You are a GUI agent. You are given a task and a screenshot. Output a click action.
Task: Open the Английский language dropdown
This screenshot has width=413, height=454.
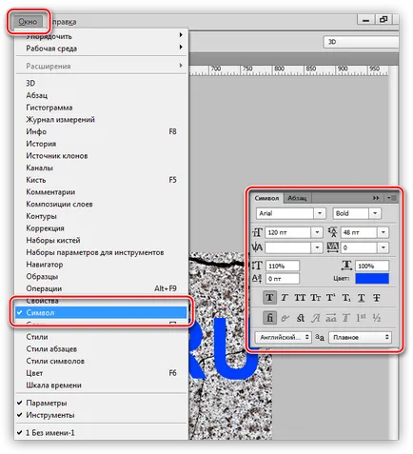point(284,337)
